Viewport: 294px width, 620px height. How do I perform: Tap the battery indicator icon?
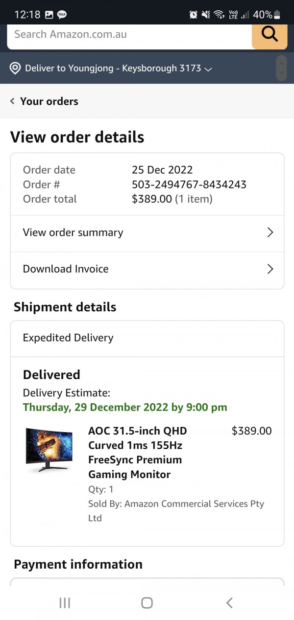277,15
